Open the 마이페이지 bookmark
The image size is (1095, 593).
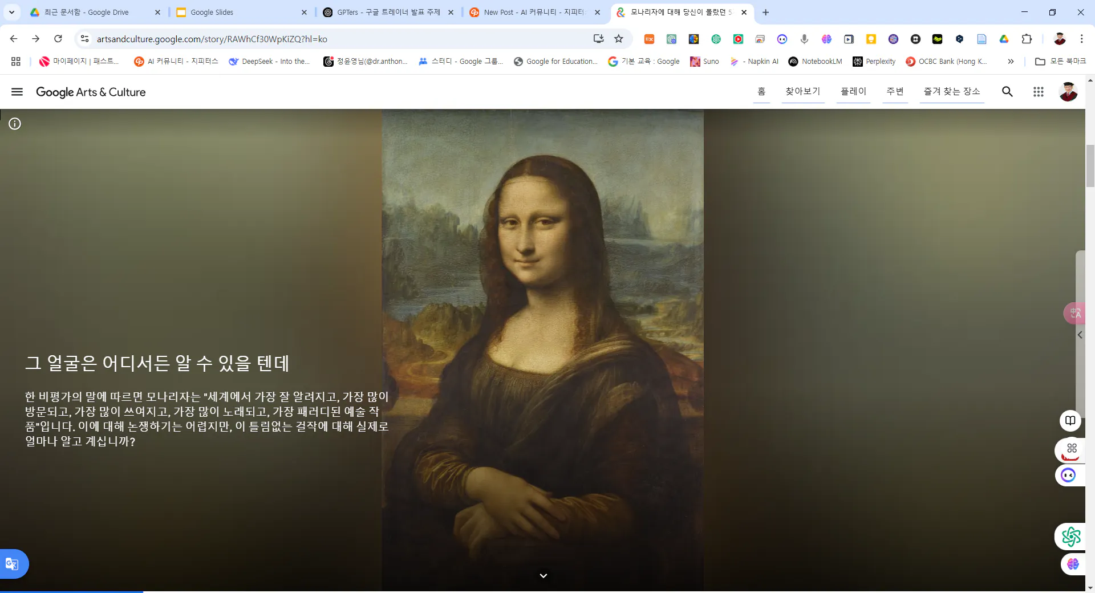79,61
